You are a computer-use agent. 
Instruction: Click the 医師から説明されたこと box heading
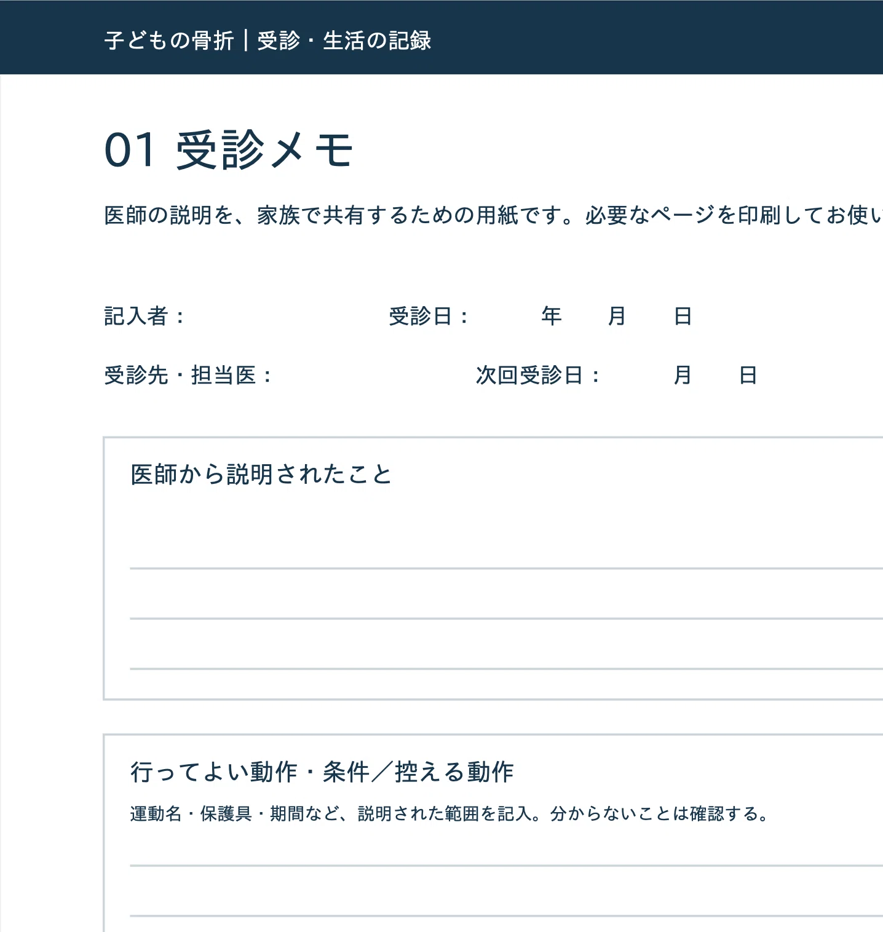coord(261,475)
